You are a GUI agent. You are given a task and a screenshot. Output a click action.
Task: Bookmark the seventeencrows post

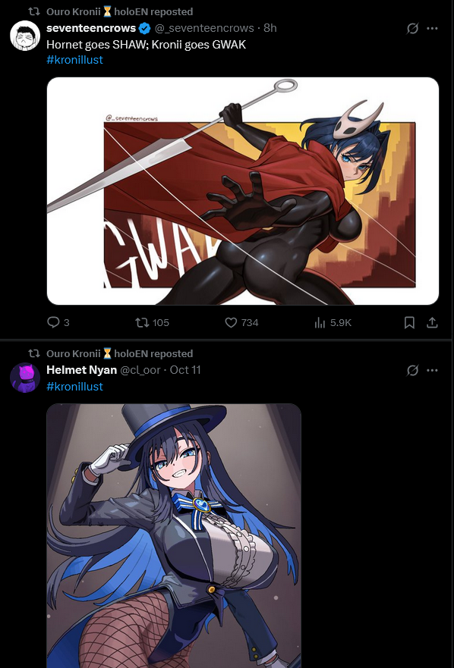[x=409, y=322]
